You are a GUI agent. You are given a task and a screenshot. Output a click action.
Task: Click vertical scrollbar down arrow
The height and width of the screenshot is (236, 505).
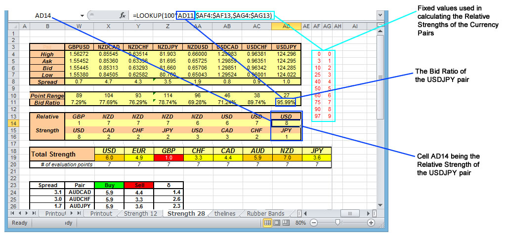pyautogui.click(x=380, y=205)
